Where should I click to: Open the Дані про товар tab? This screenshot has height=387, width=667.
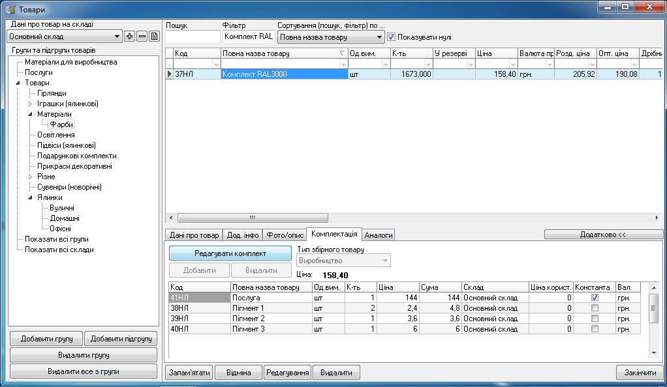click(194, 235)
